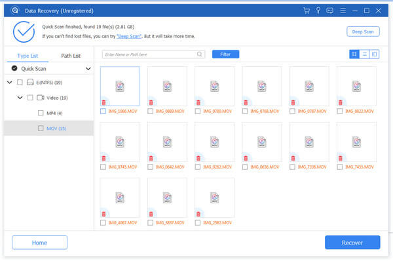
Task: Switch to detail preview pane view
Action: tap(374, 54)
